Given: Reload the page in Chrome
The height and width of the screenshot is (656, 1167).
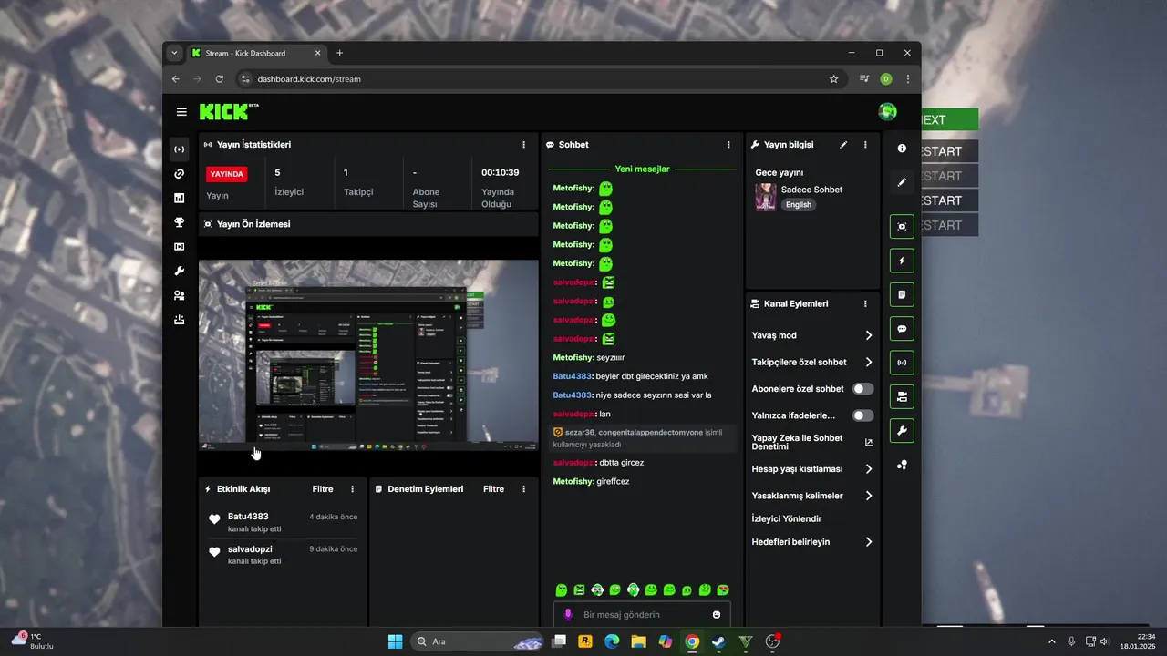Looking at the screenshot, I should (x=219, y=79).
